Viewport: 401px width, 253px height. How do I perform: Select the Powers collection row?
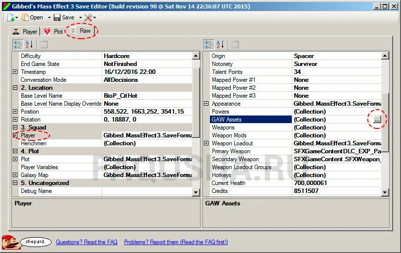click(x=296, y=112)
